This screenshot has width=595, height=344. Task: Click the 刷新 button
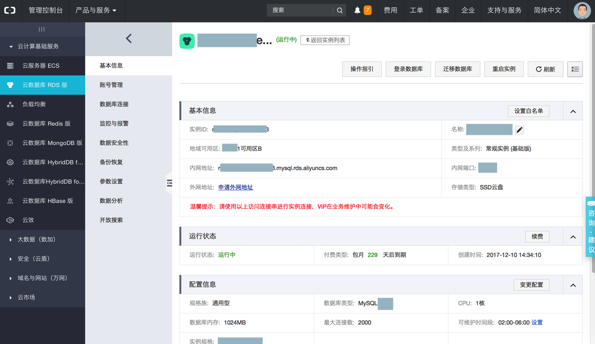546,69
